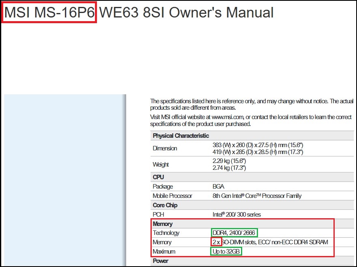The height and width of the screenshot is (267, 357).
Task: Select the '383 (W) x 260 (D)' dimension value
Action: (x=258, y=145)
